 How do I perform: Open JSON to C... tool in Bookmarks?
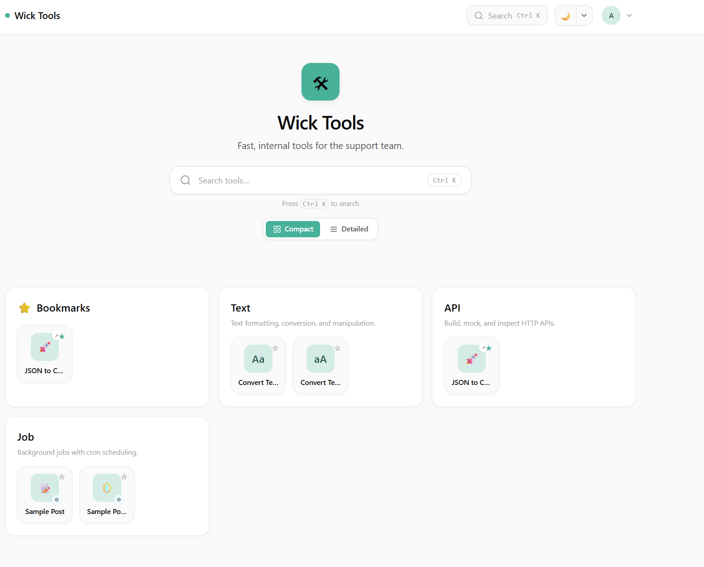coord(44,354)
